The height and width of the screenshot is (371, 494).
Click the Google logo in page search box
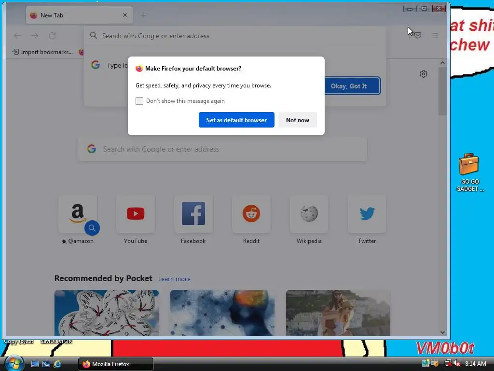tap(92, 149)
